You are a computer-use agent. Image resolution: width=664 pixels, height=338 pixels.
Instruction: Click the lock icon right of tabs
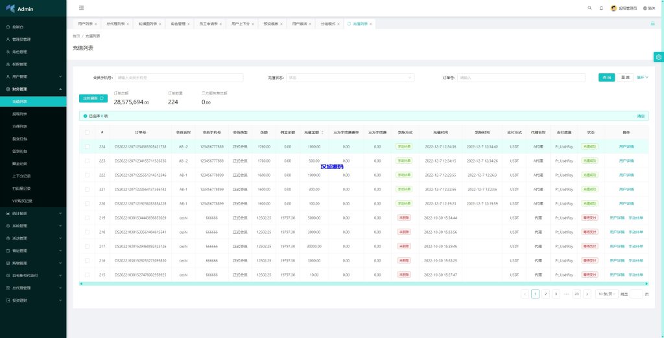(x=652, y=23)
